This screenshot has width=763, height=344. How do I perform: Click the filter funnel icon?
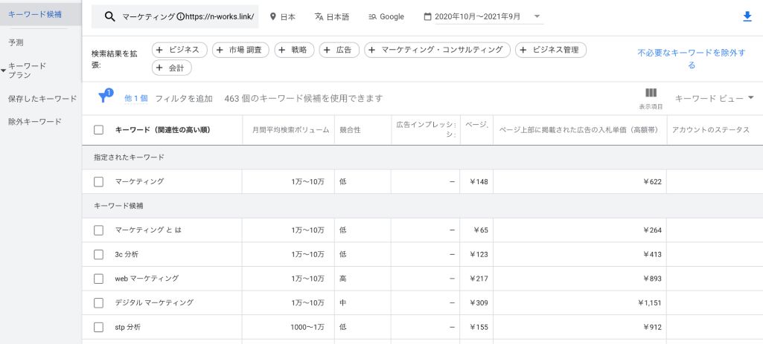[104, 98]
